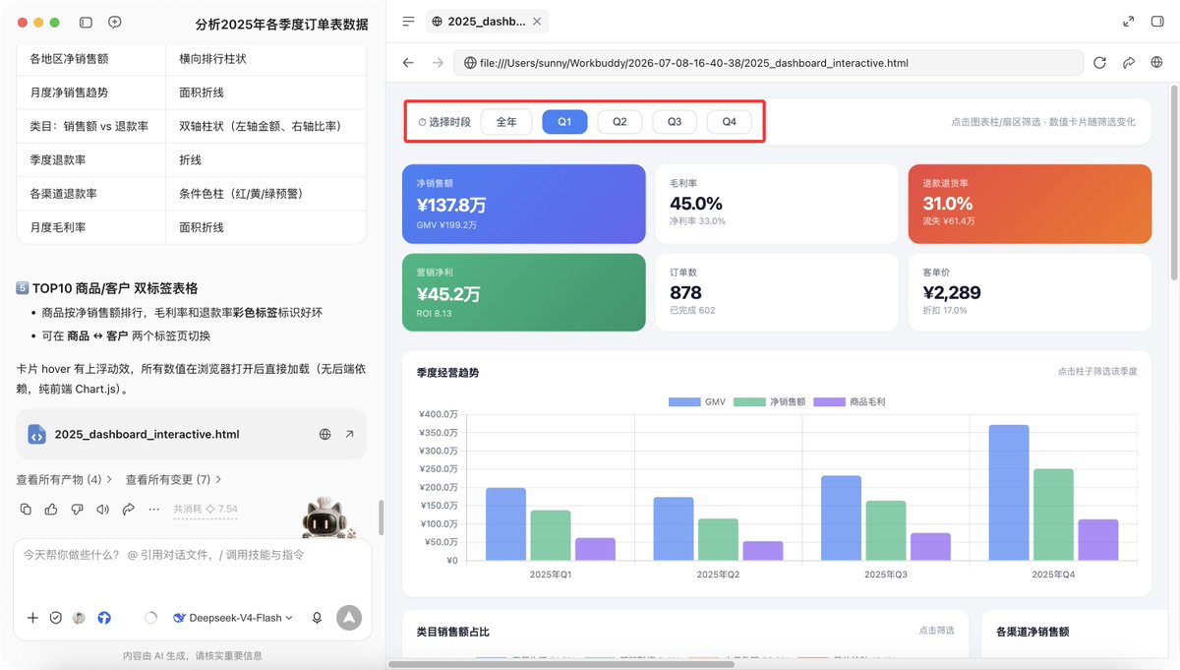Click the dashboard vertical scrollbar

(1172, 182)
